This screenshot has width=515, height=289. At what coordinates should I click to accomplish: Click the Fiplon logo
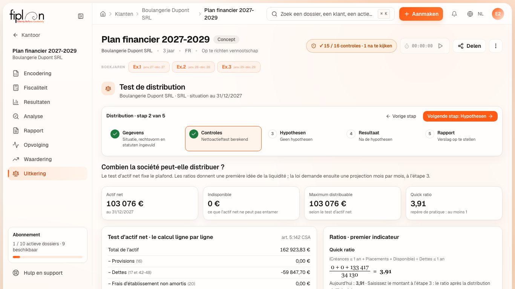click(x=27, y=16)
